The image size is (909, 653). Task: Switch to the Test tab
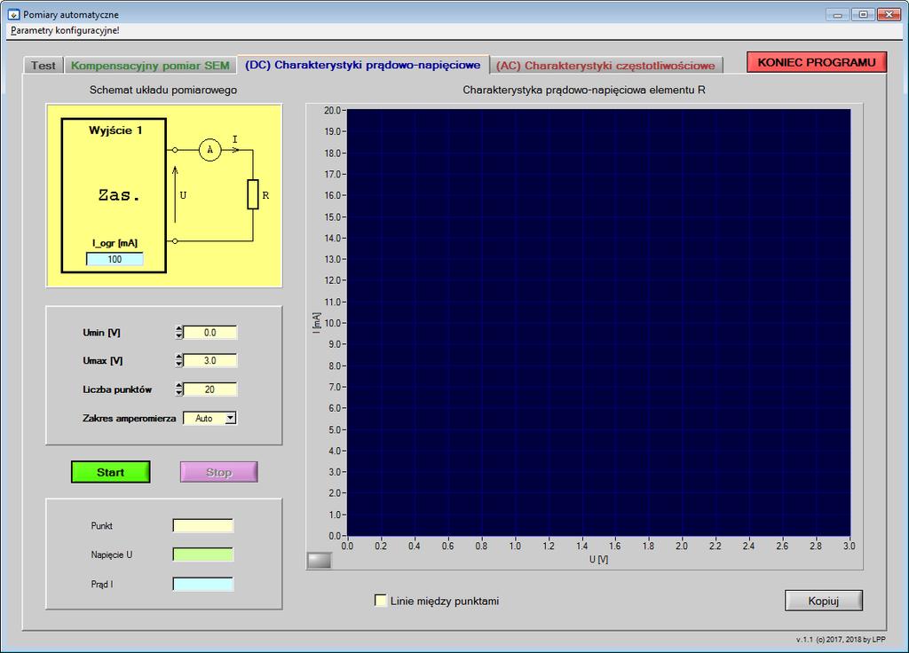tap(43, 66)
